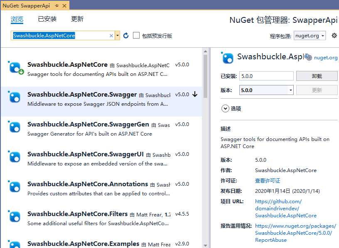Click the 作者 value Swashbuckle.AspNetCore
This screenshot has height=248, width=339.
pyautogui.click(x=285, y=170)
